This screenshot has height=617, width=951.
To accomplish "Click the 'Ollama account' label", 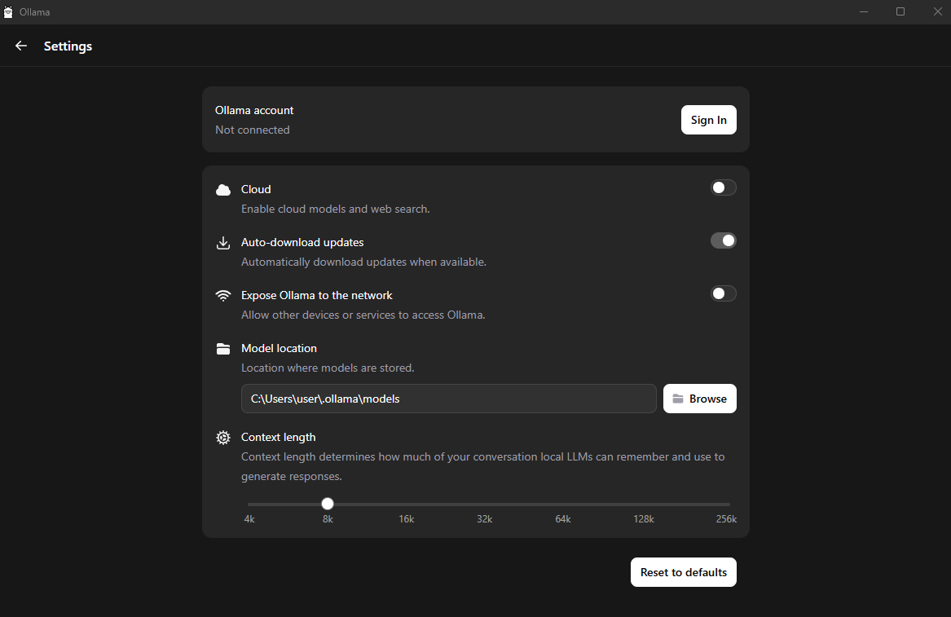I will tap(254, 110).
